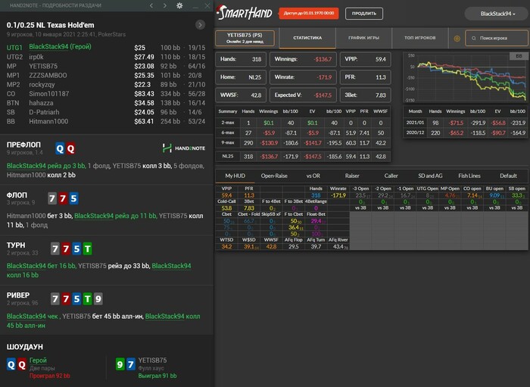This screenshot has height=387, width=530.
Task: Click YETISB75 name in showdown section
Action: (x=152, y=360)
